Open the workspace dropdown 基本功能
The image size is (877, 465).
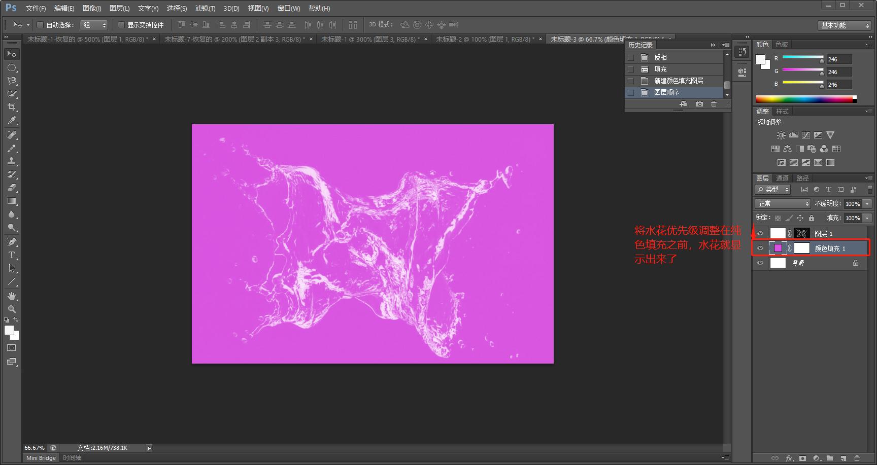pos(845,25)
